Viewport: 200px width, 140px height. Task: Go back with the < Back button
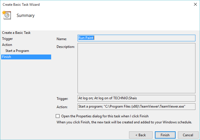[x=141, y=135]
